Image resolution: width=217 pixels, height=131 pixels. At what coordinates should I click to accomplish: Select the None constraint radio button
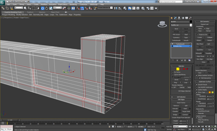(197, 28)
